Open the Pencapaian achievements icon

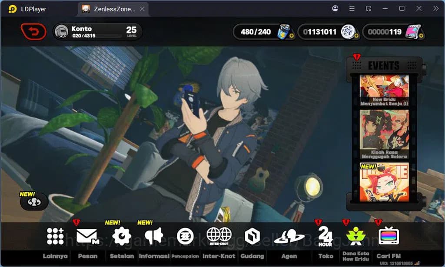tap(185, 236)
